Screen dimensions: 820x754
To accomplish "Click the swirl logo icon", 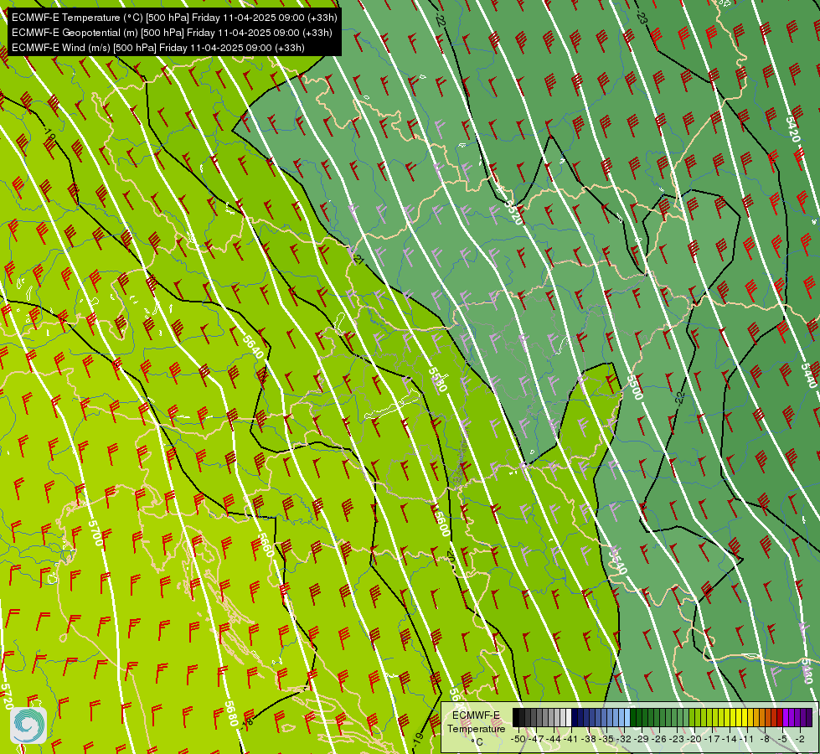I will pos(28,726).
